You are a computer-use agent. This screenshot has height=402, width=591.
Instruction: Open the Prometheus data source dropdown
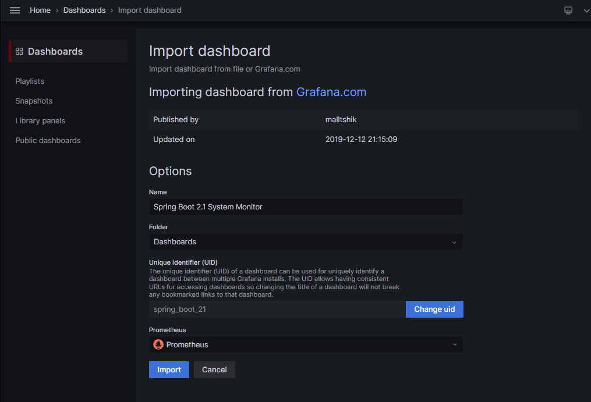point(306,344)
